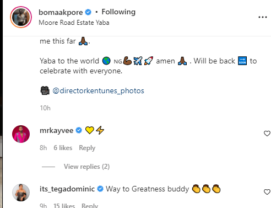The width and height of the screenshot is (271, 208).
Task: Reply to its_tegadominic's comment
Action: [90, 205]
